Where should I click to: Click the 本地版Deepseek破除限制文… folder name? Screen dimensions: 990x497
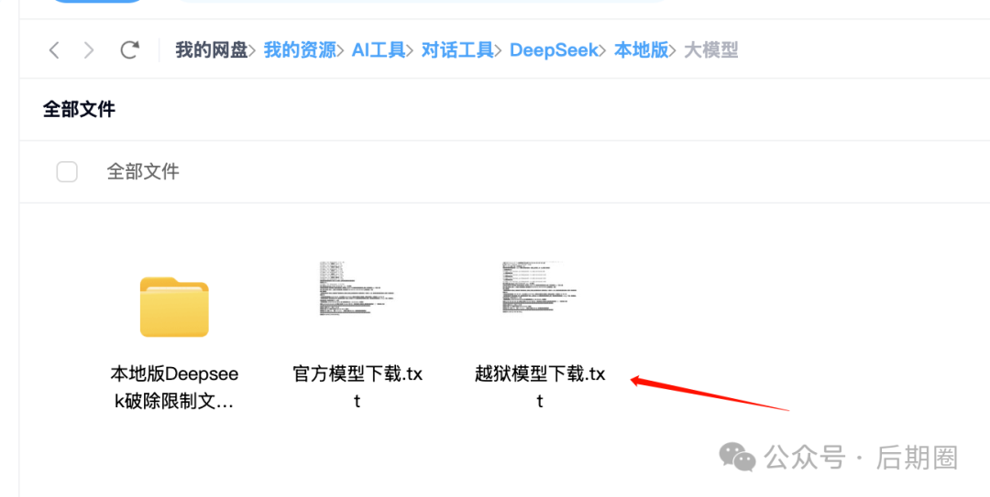[174, 388]
